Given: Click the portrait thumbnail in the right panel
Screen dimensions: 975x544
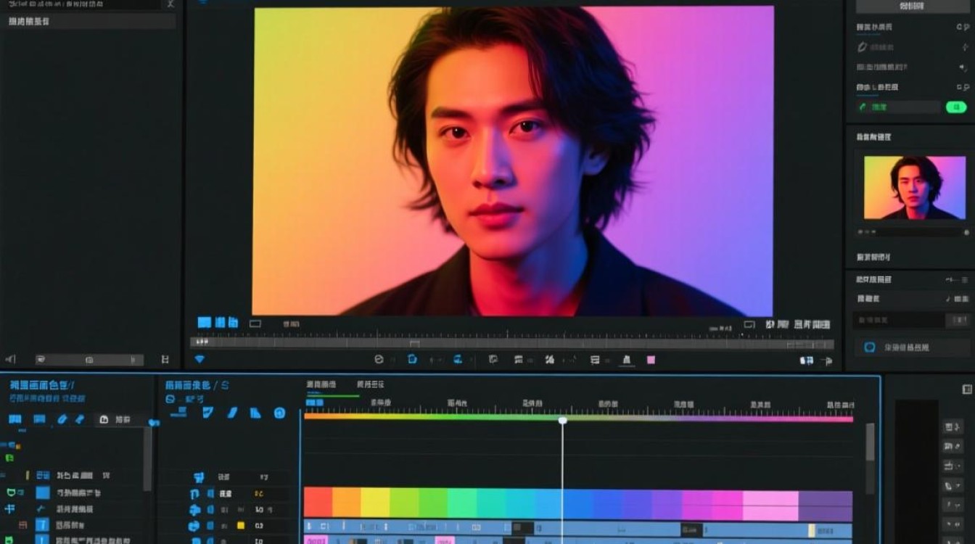Looking at the screenshot, I should pos(914,187).
